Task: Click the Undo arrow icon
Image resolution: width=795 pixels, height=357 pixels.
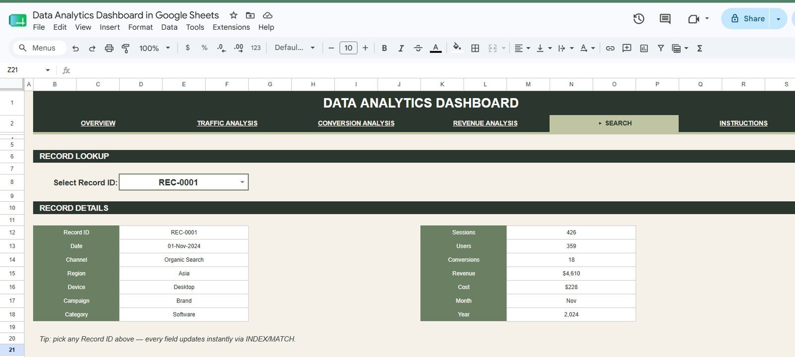Action: [76, 48]
